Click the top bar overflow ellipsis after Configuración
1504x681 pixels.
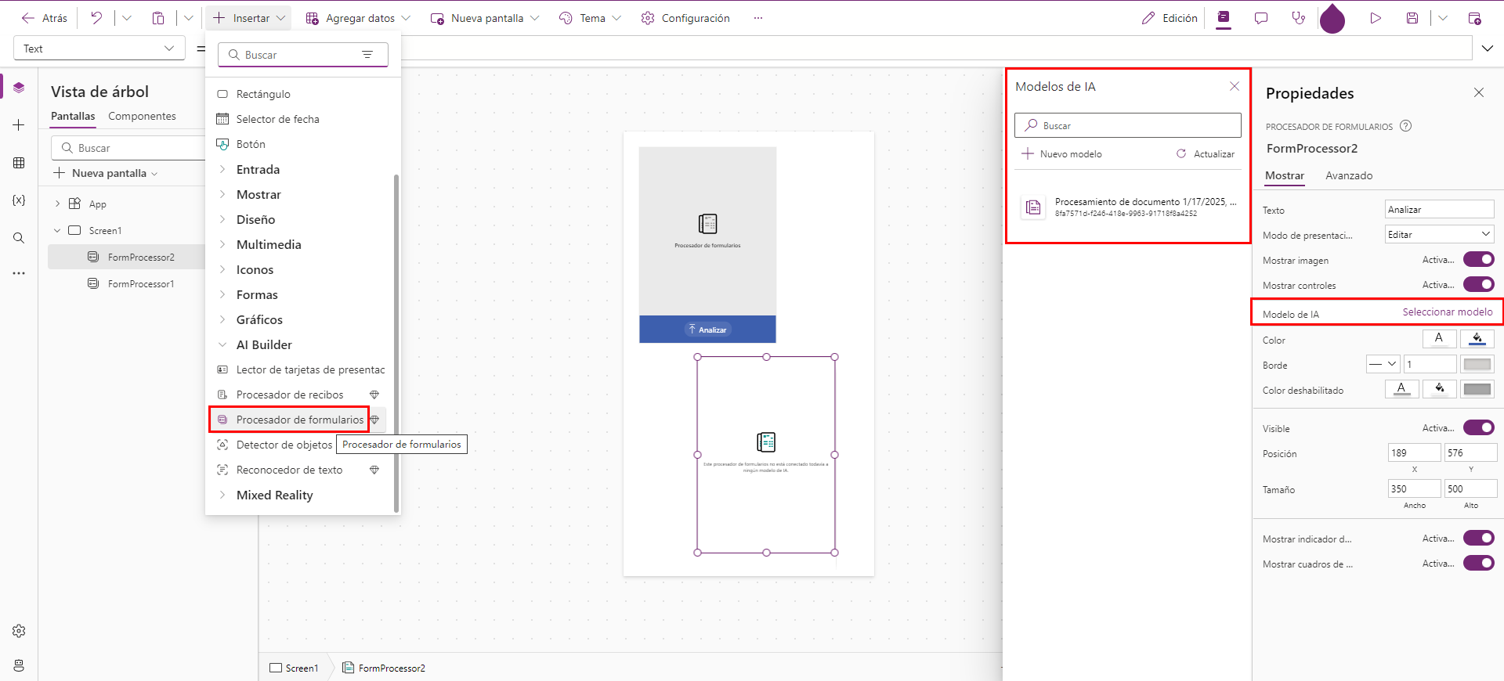point(758,18)
